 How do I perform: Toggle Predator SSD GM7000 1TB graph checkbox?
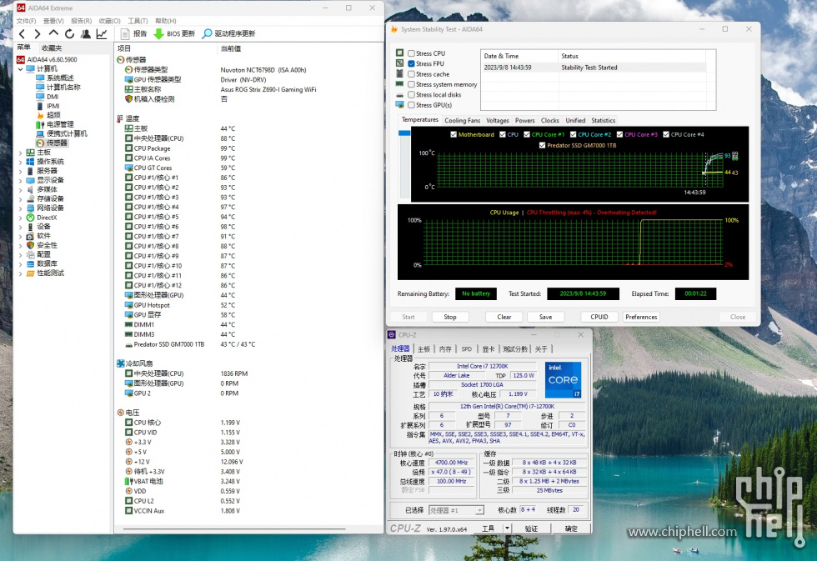543,145
